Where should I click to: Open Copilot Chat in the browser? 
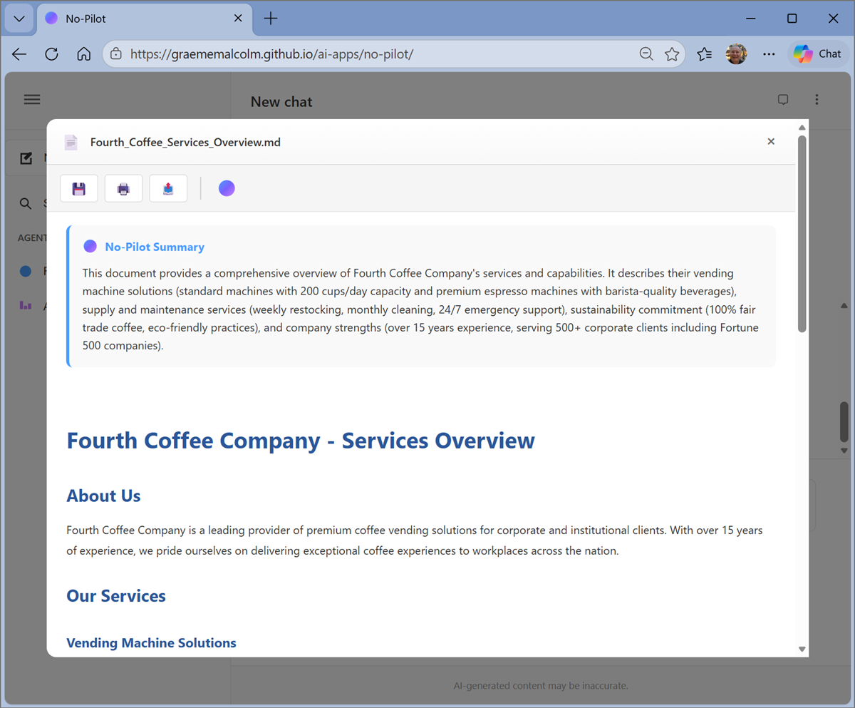tap(818, 54)
